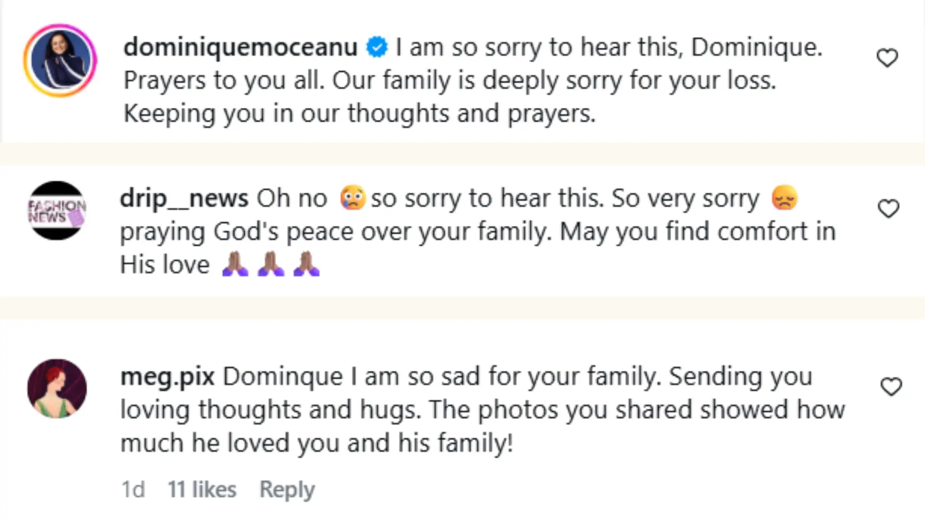
Task: Open meg.pix's profile via the username
Action: point(167,377)
